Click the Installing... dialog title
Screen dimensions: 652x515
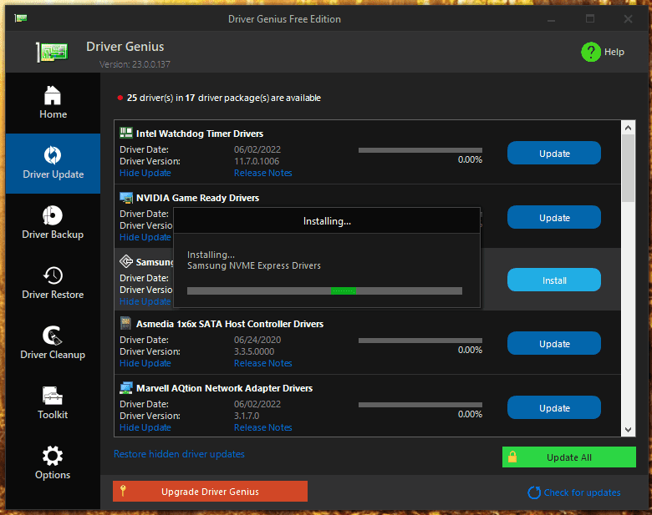click(x=327, y=221)
